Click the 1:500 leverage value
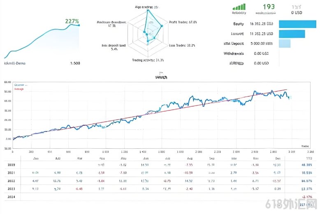The image size is (320, 214). (75, 63)
